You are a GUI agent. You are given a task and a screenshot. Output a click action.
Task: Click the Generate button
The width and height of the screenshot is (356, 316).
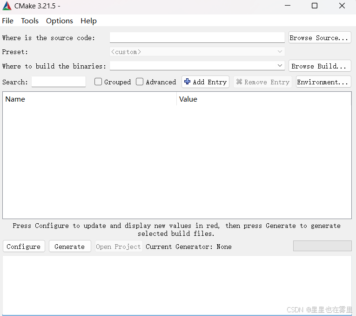(x=70, y=246)
